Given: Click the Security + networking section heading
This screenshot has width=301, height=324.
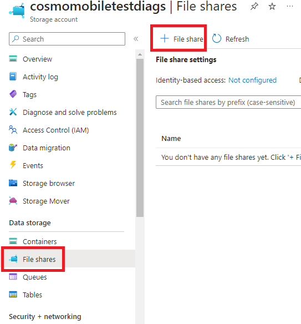Looking at the screenshot, I should 45,317.
